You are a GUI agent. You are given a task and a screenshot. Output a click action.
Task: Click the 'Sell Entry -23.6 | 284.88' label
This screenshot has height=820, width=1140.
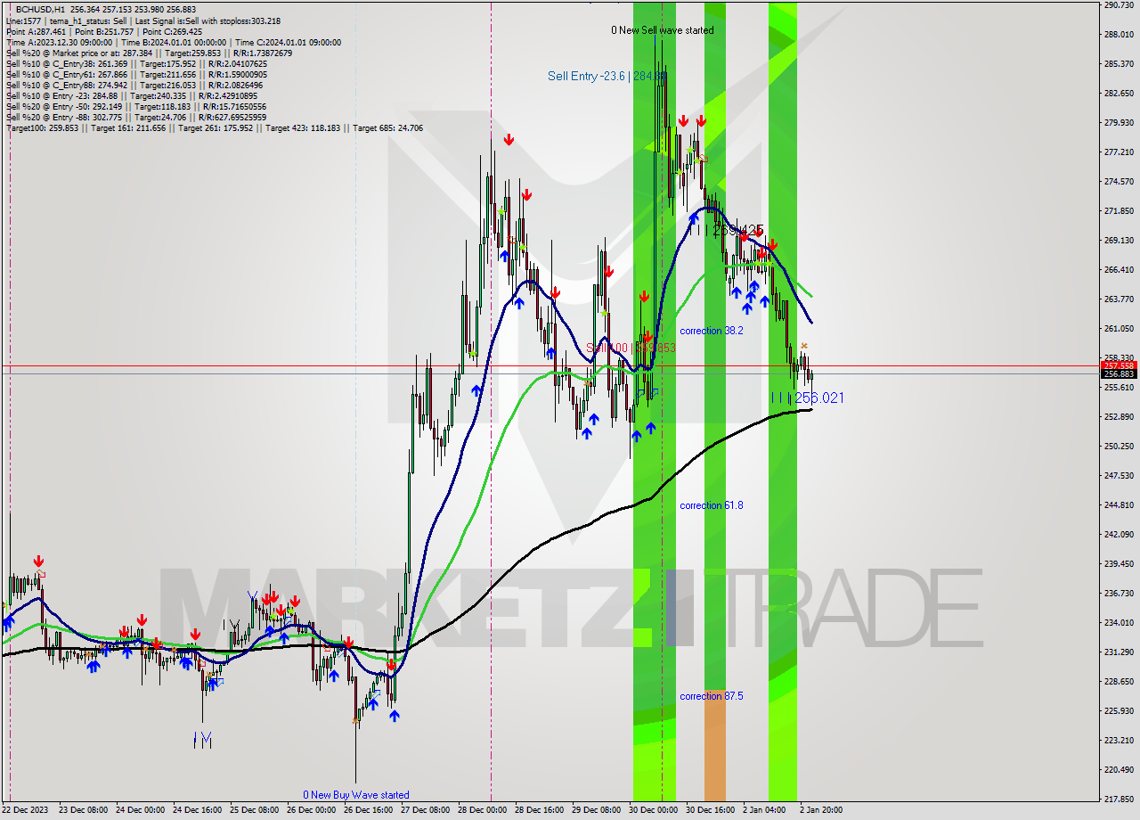point(607,77)
